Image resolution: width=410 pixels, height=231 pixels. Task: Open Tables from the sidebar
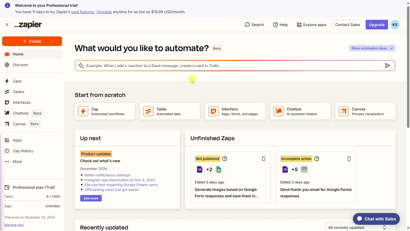tap(32, 92)
